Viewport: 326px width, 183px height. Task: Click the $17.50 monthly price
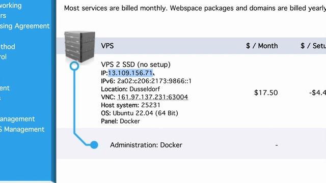[x=266, y=93]
